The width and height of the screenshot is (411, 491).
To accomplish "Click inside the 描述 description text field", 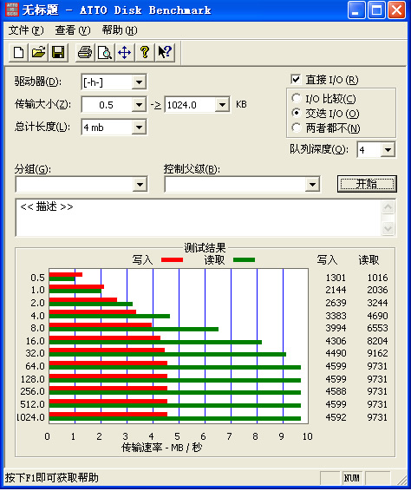I will tap(199, 218).
